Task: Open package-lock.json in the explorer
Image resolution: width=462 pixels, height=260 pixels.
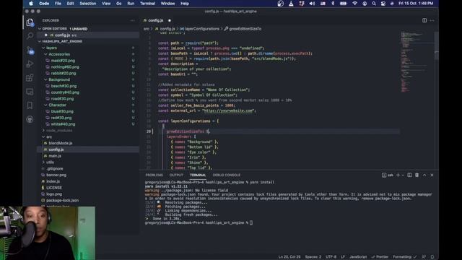Action: tap(63, 200)
